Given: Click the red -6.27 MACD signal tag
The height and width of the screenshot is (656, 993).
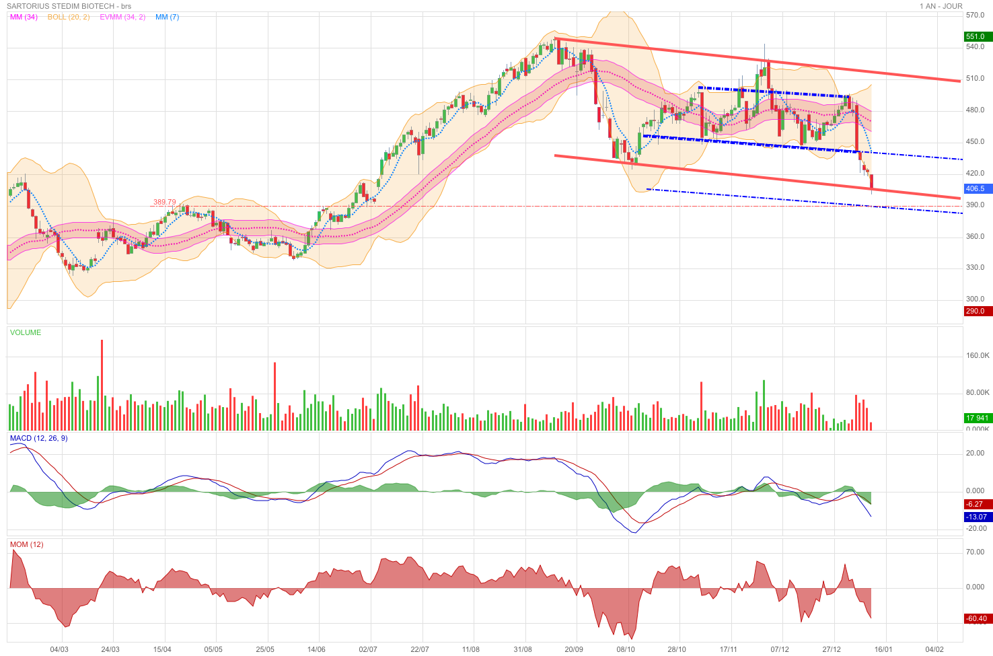Looking at the screenshot, I should coord(978,504).
